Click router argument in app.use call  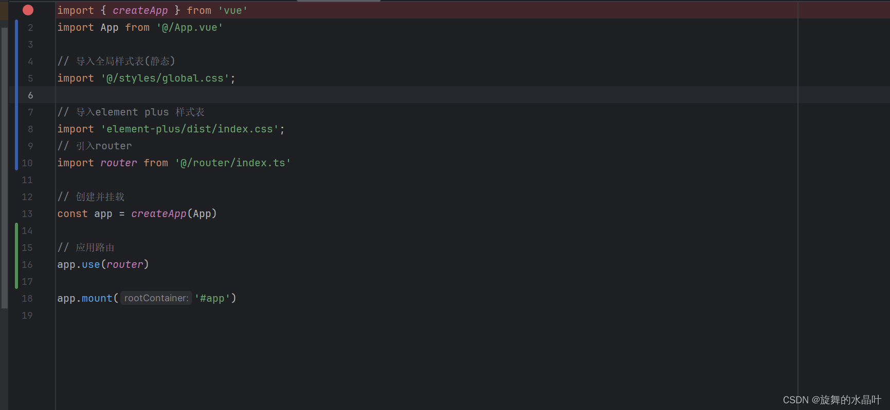[x=125, y=264]
